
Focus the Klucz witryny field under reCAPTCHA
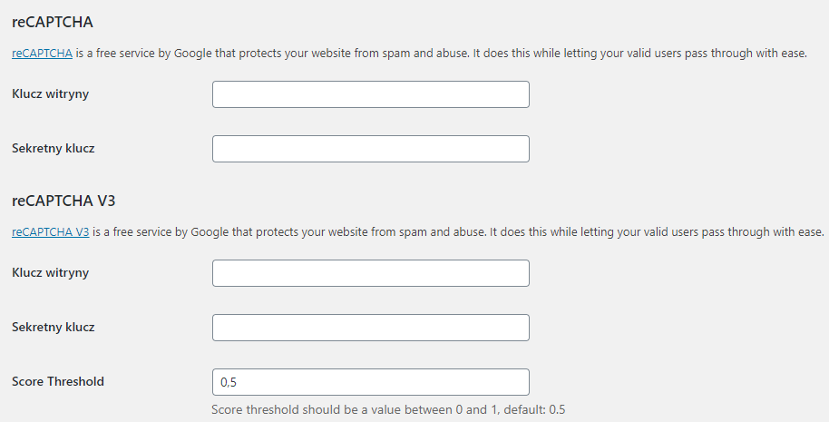[x=370, y=94]
